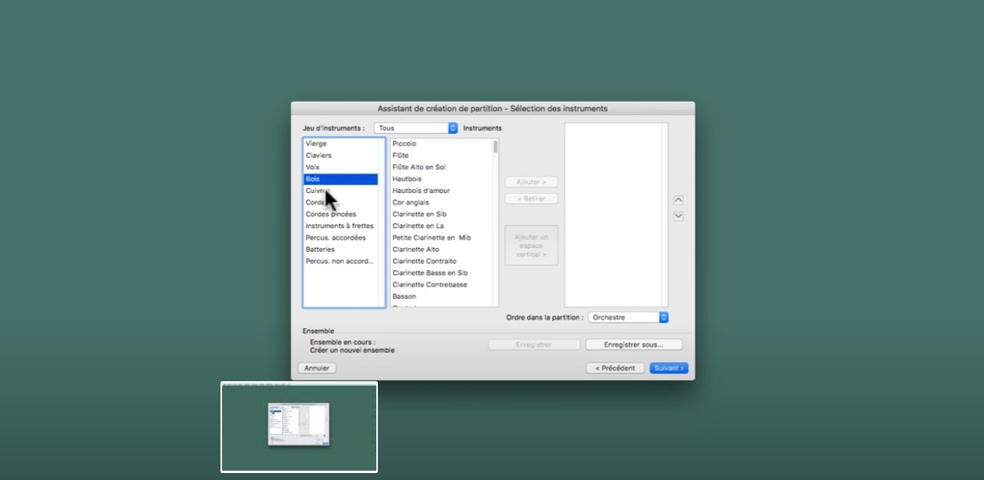
Task: Open the Jeu d'instruments dropdown
Action: pos(415,128)
